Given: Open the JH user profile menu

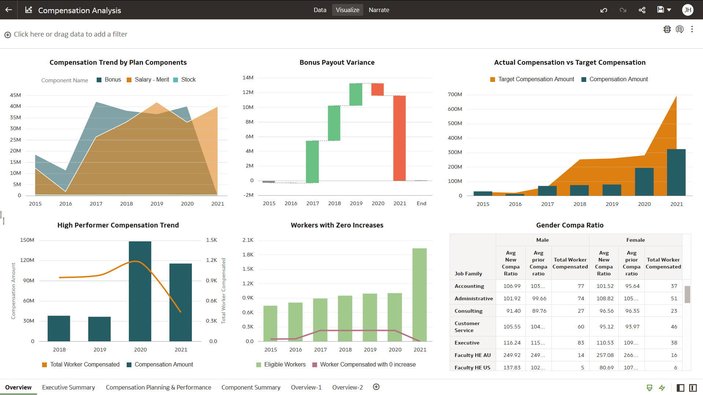Looking at the screenshot, I should (x=688, y=10).
